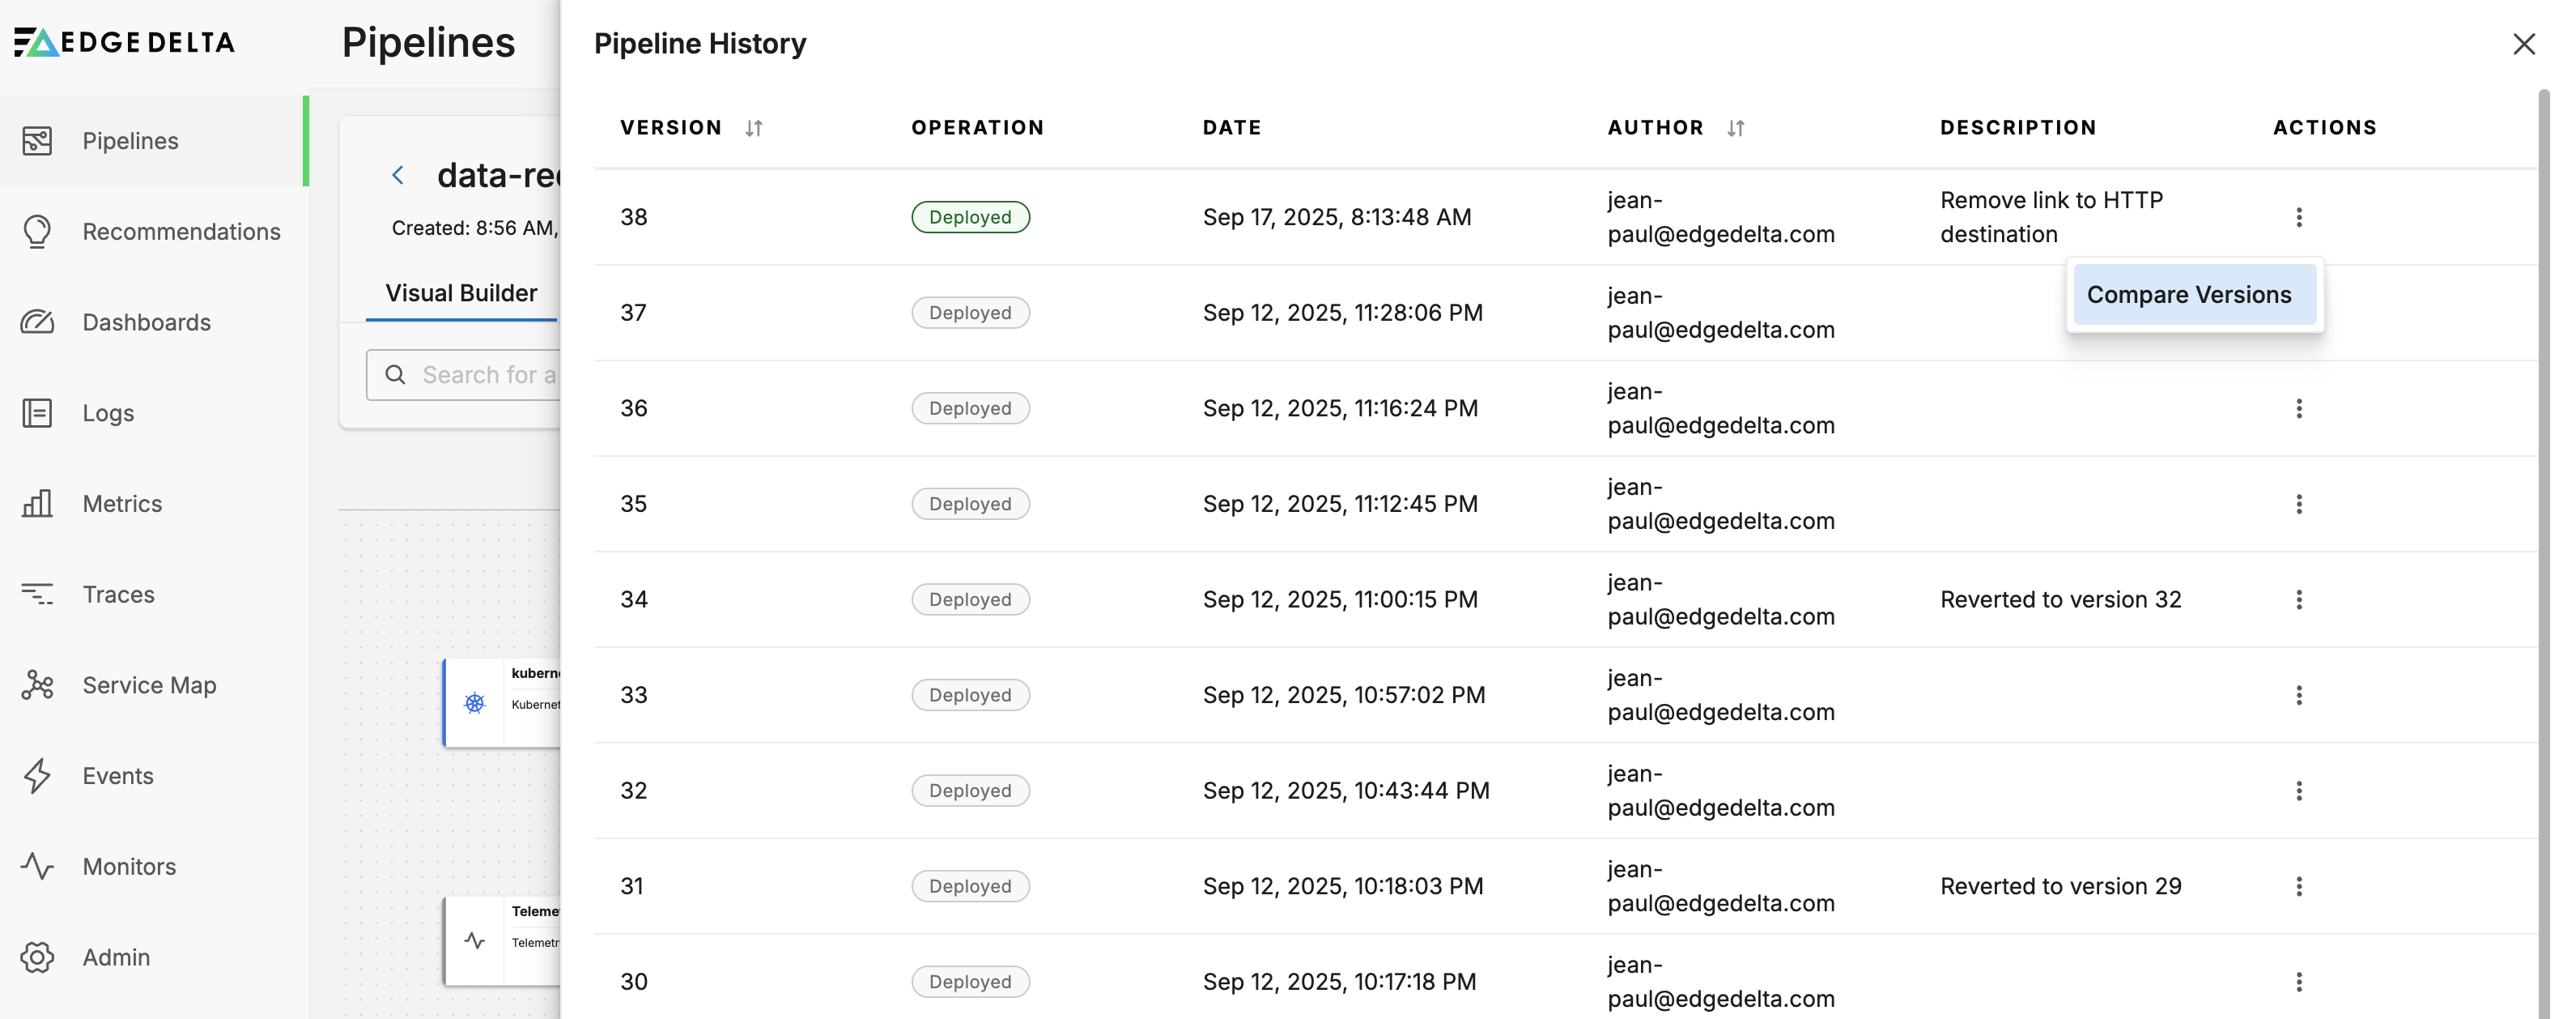Navigate to Recommendations label in sidebar
Viewport: 2576px width, 1019px height.
click(181, 231)
